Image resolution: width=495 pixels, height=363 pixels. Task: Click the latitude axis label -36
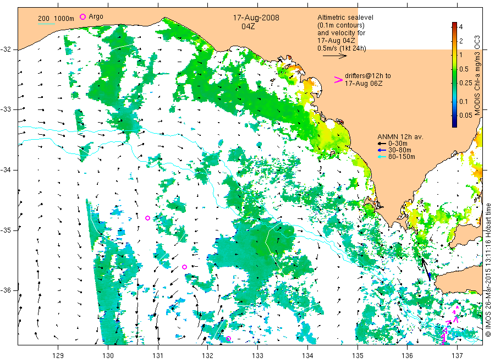tap(6, 290)
